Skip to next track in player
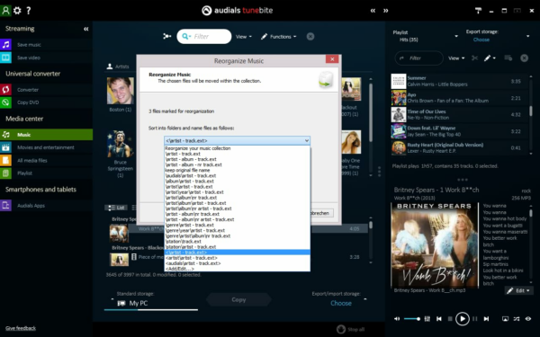Image resolution: width=540 pixels, height=337 pixels. (x=486, y=319)
